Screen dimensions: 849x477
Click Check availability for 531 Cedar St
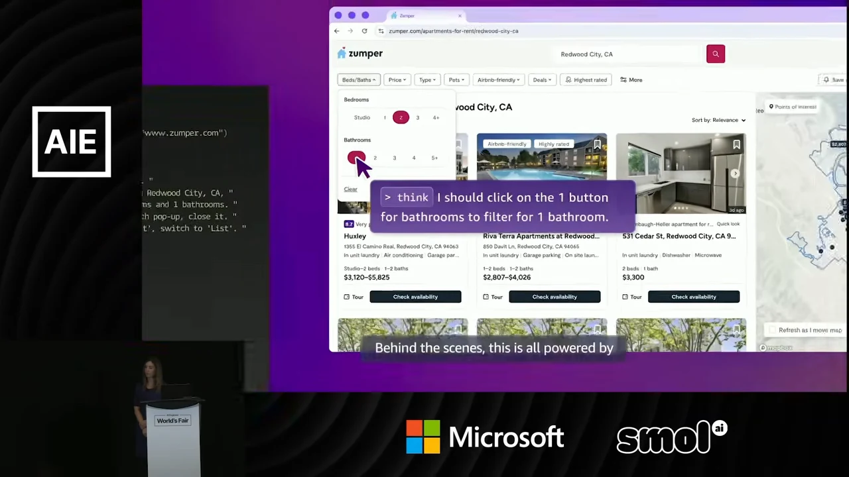[694, 297]
